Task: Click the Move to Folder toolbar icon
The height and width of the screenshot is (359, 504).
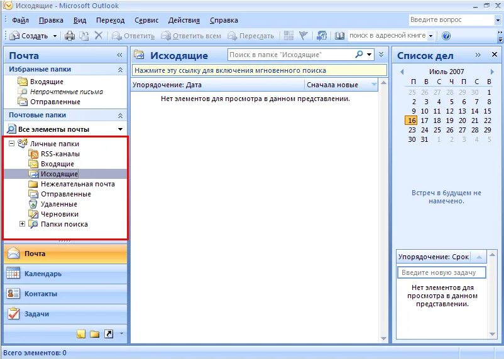Action: [x=84, y=36]
